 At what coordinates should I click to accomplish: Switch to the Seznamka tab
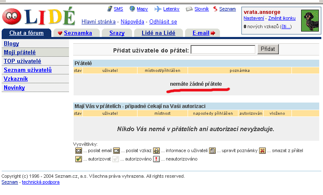point(75,33)
